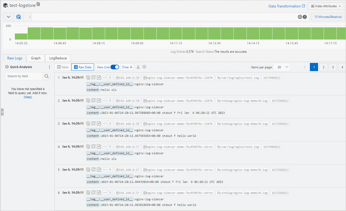This screenshot has width=346, height=211.
Task: Copy log entry 4 using copy icon
Action: coord(88,147)
